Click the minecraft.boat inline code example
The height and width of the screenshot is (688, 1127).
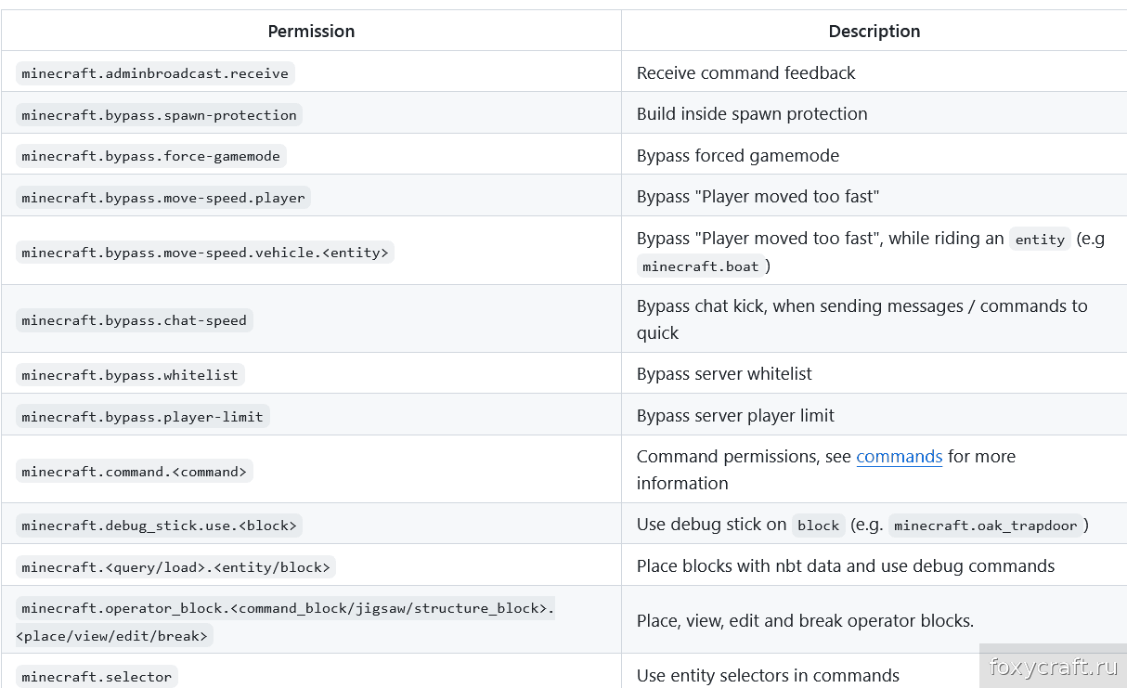pyautogui.click(x=701, y=266)
